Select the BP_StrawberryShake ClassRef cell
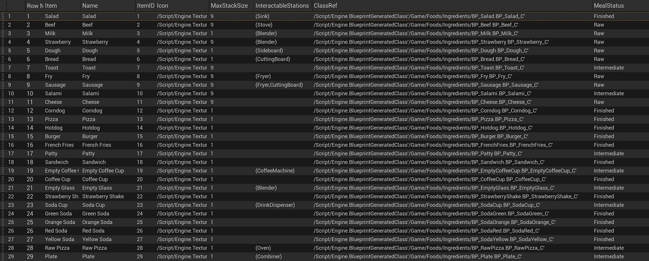 pos(446,197)
